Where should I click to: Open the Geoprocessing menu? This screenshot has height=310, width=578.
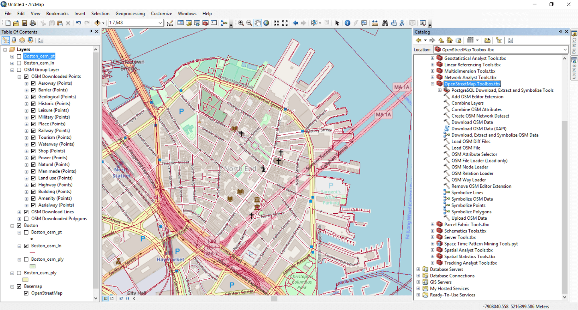pos(130,14)
